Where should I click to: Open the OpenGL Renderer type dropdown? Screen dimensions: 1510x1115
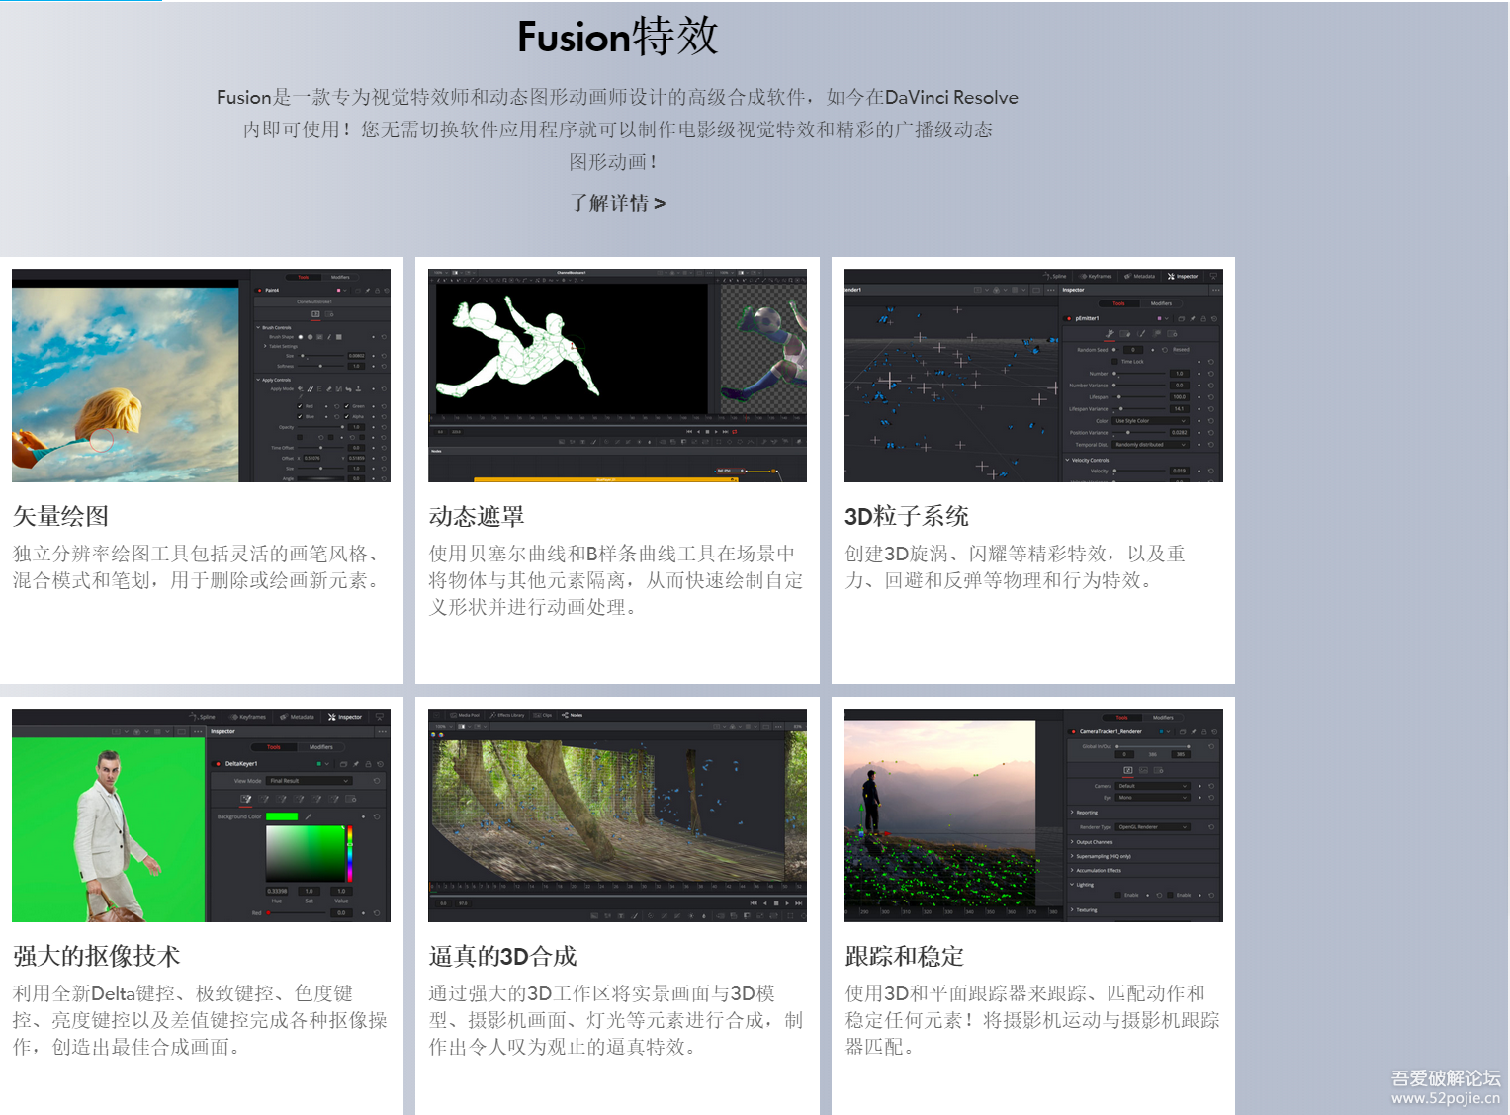[x=1152, y=827]
